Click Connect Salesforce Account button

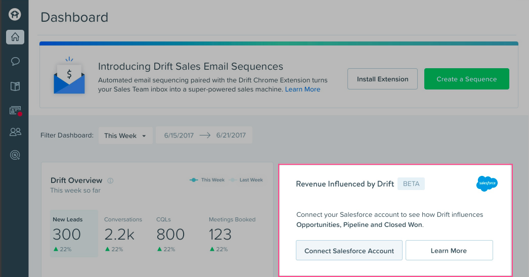point(349,250)
